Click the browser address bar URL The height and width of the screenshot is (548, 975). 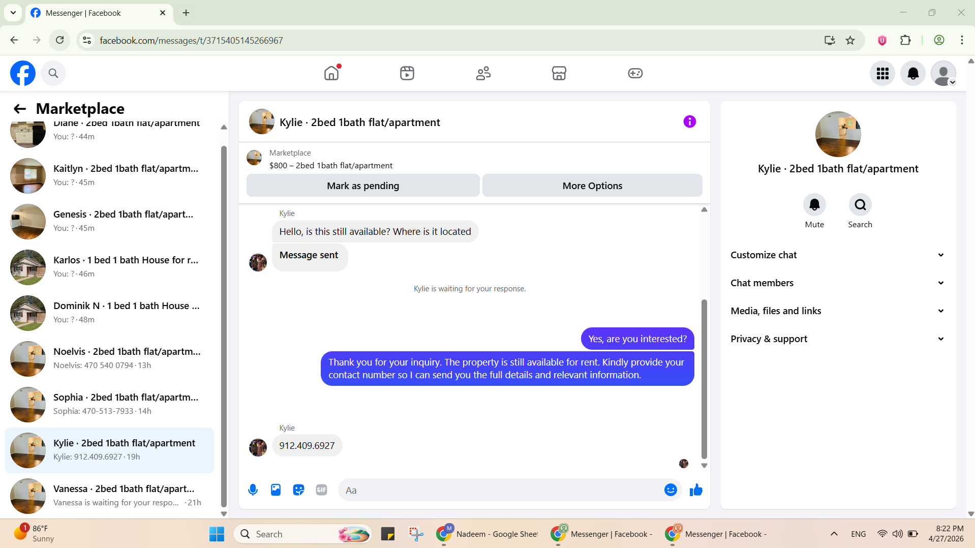coord(191,40)
